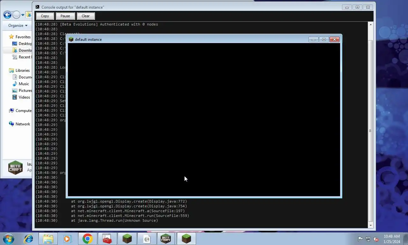Select Desktop in Explorer favorites
Viewport: 408px width, 245px height.
pos(25,44)
